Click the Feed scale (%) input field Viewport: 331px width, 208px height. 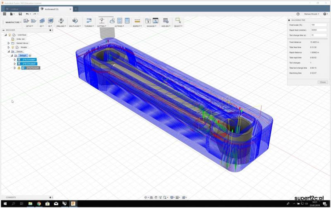pyautogui.click(x=319, y=25)
